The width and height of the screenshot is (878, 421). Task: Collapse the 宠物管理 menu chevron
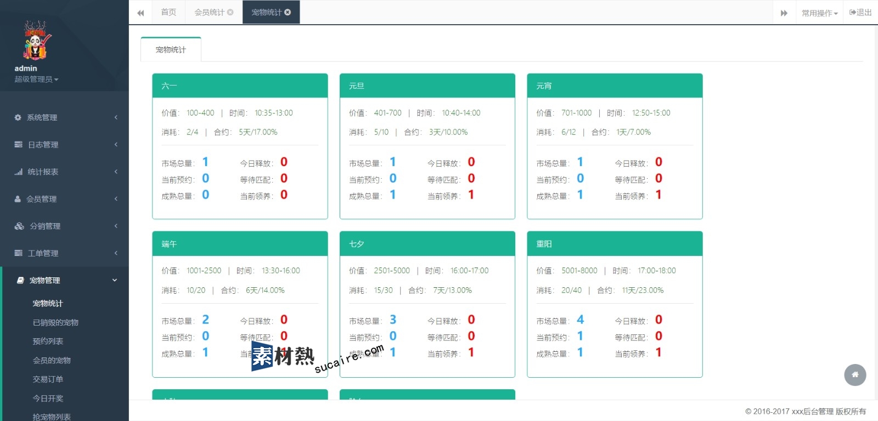[115, 280]
